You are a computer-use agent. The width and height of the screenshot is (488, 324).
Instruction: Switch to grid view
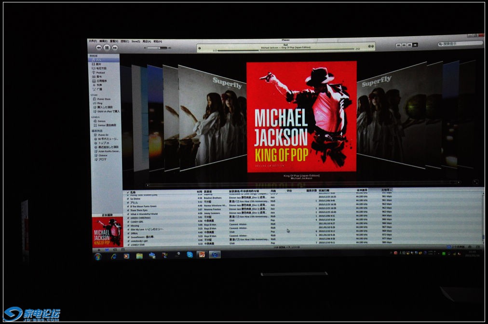409,45
